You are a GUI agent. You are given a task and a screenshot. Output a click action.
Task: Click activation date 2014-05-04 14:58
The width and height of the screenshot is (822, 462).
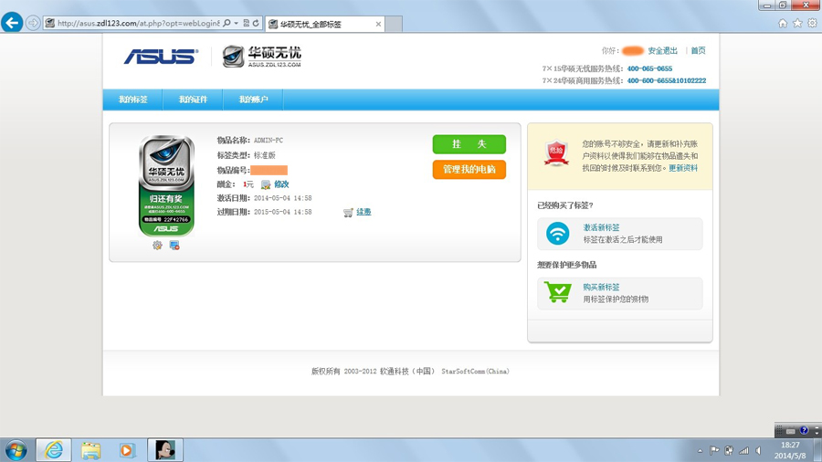pyautogui.click(x=282, y=198)
